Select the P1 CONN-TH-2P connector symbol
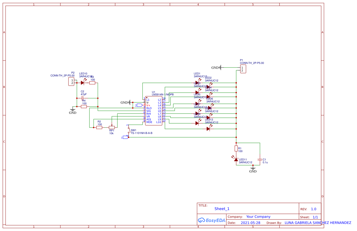Image resolution: width=357 pixels, height=231 pixels. [243, 69]
